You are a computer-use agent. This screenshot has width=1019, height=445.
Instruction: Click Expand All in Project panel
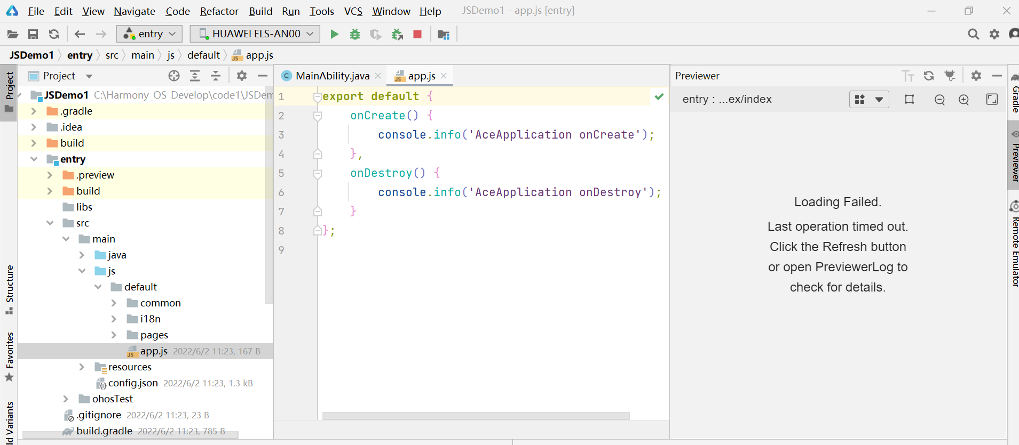[195, 76]
